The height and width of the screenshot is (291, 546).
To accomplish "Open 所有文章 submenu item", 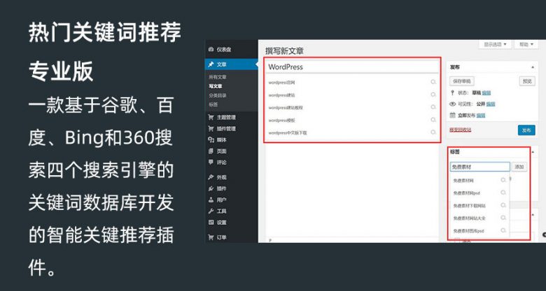I will pyautogui.click(x=218, y=77).
